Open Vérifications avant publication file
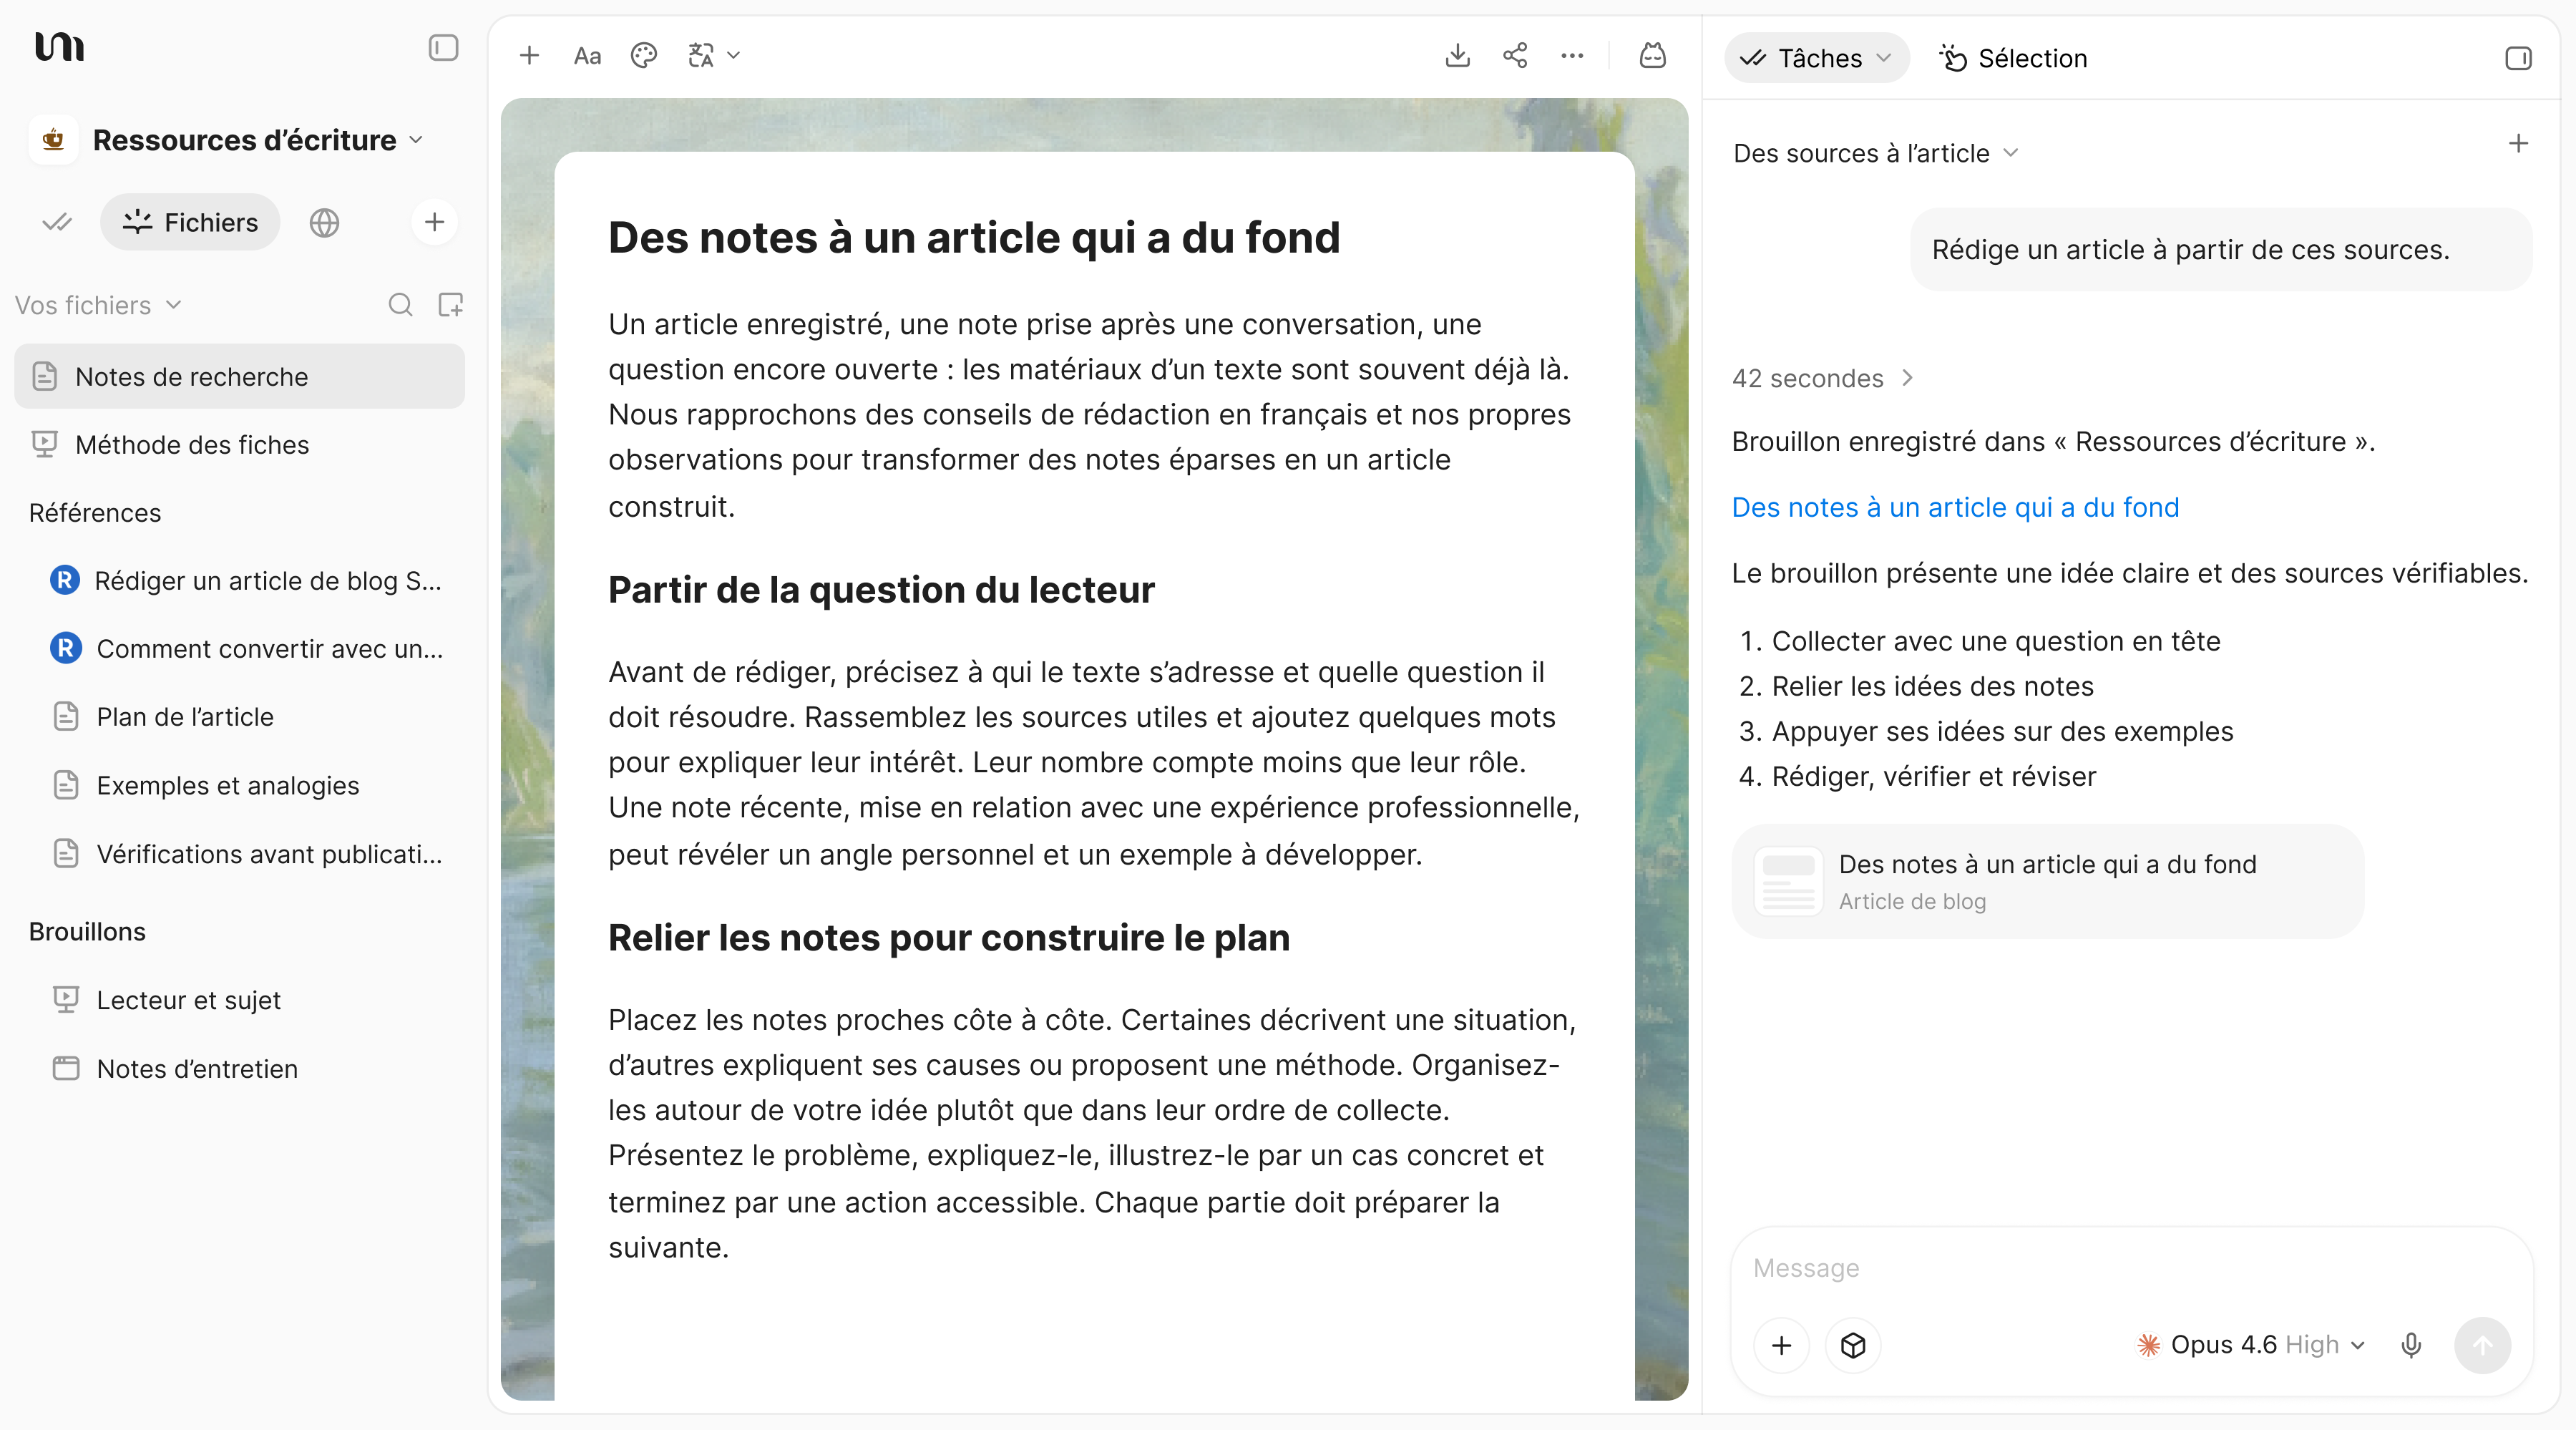The width and height of the screenshot is (2576, 1430). click(247, 854)
